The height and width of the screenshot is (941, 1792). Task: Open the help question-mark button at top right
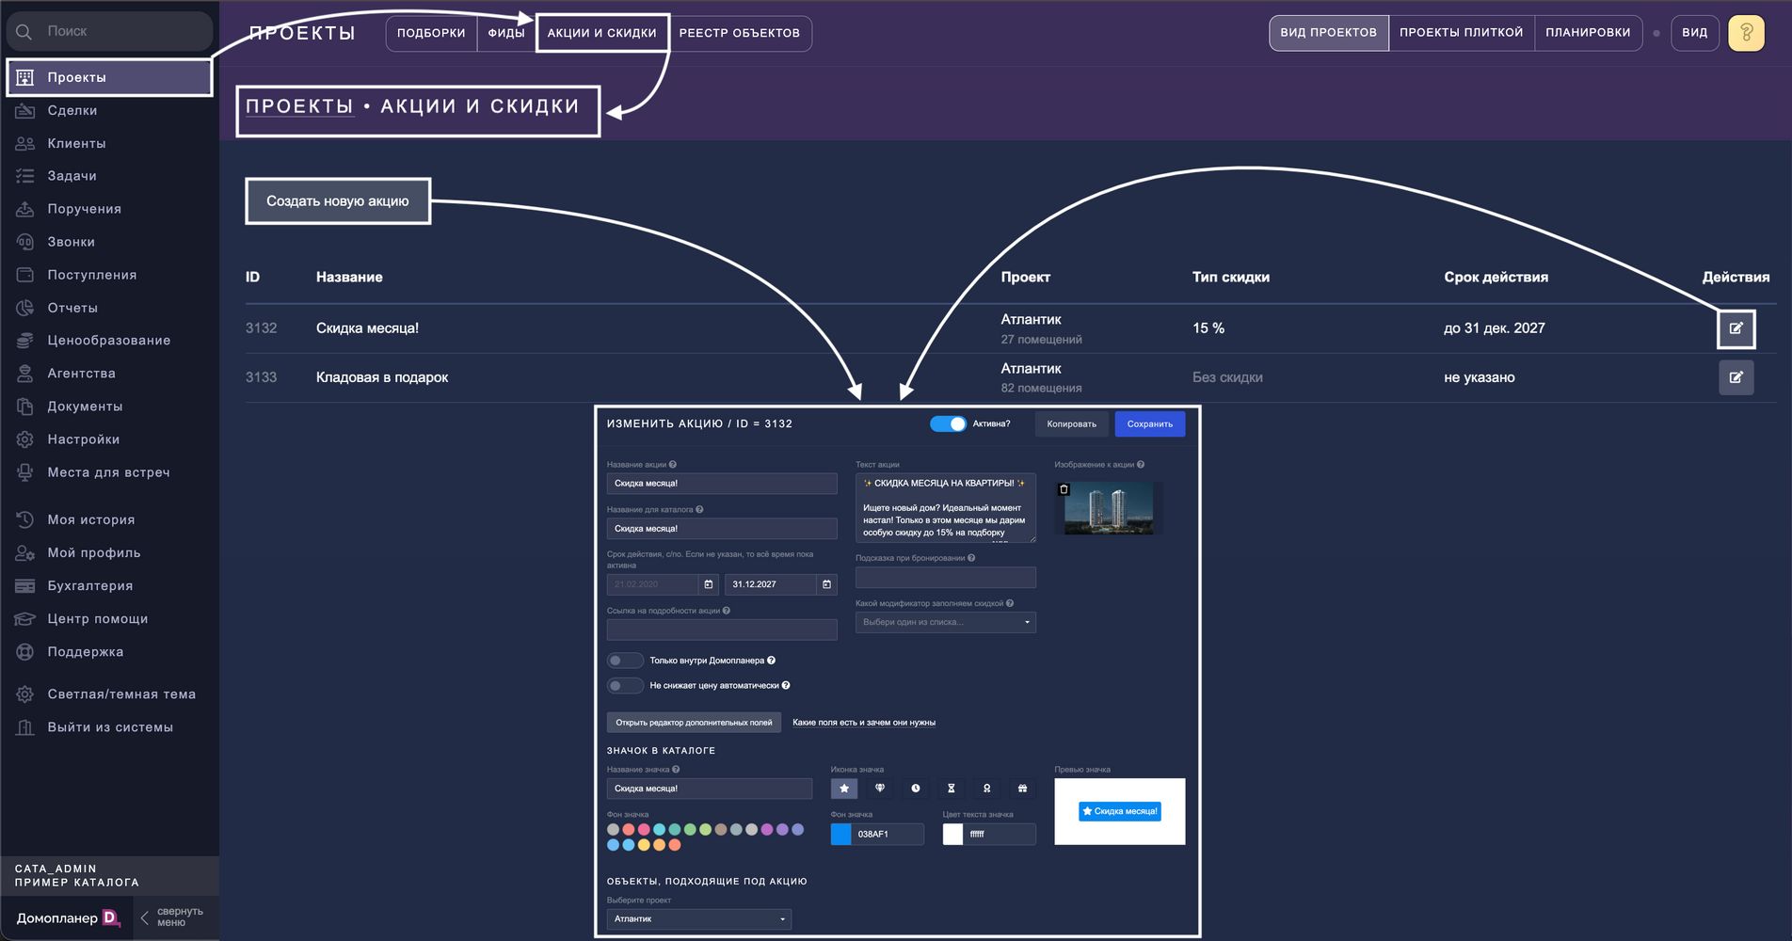1746,33
